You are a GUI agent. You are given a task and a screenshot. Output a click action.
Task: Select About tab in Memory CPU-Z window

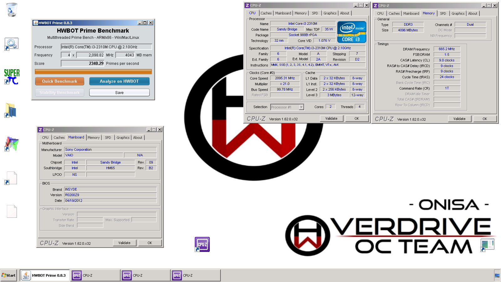click(473, 13)
